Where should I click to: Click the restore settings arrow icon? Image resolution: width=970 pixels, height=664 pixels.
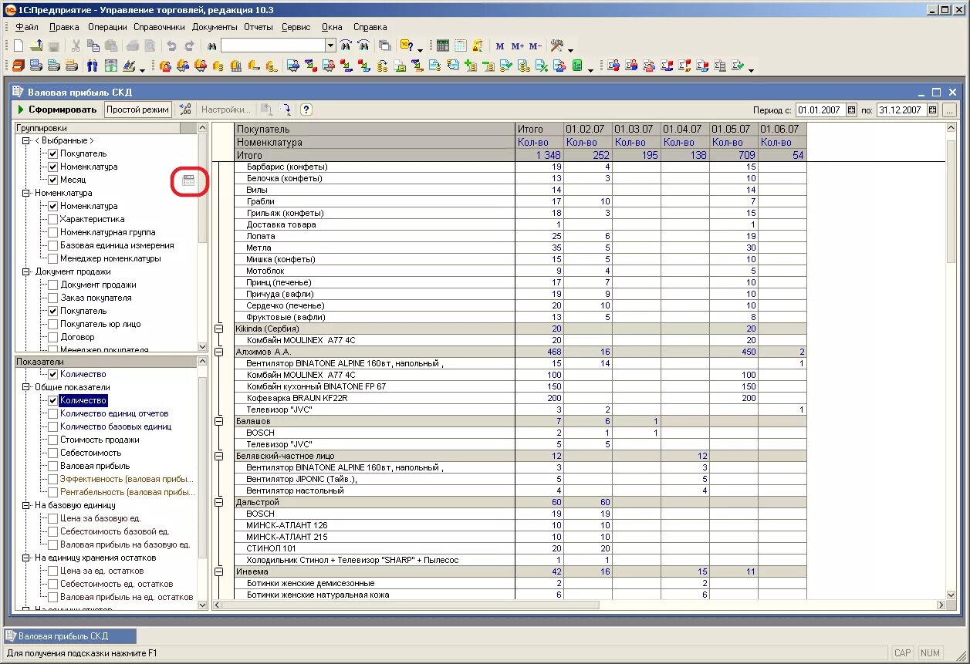point(286,110)
